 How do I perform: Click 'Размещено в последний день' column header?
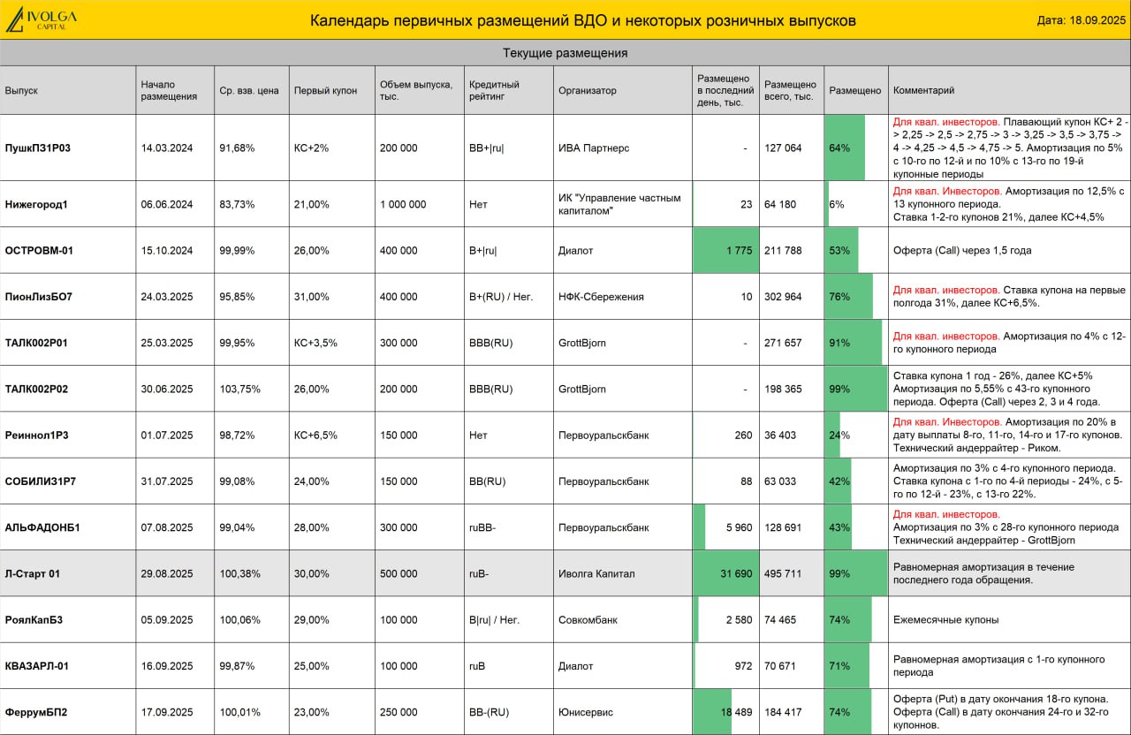coord(725,90)
